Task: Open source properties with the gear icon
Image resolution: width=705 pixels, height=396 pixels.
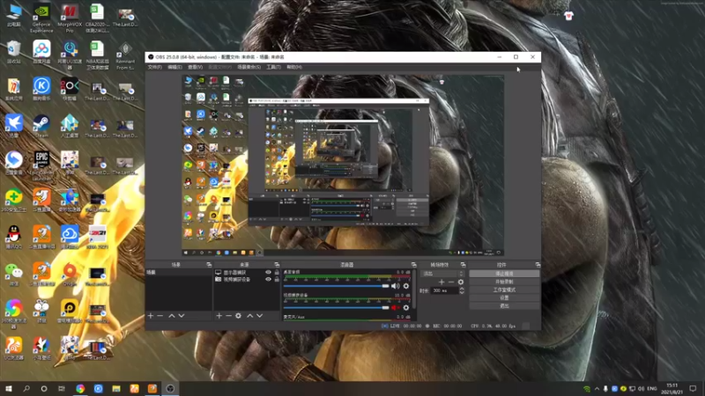Action: pos(238,316)
